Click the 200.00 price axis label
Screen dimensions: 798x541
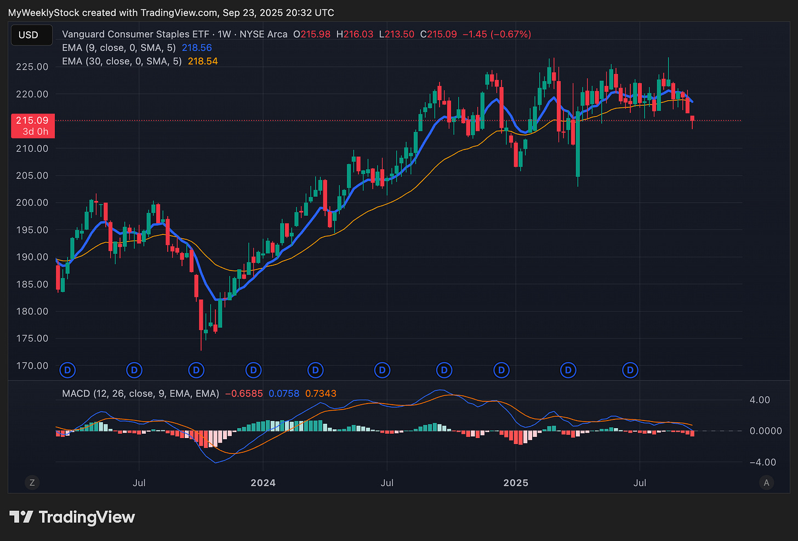click(x=32, y=203)
